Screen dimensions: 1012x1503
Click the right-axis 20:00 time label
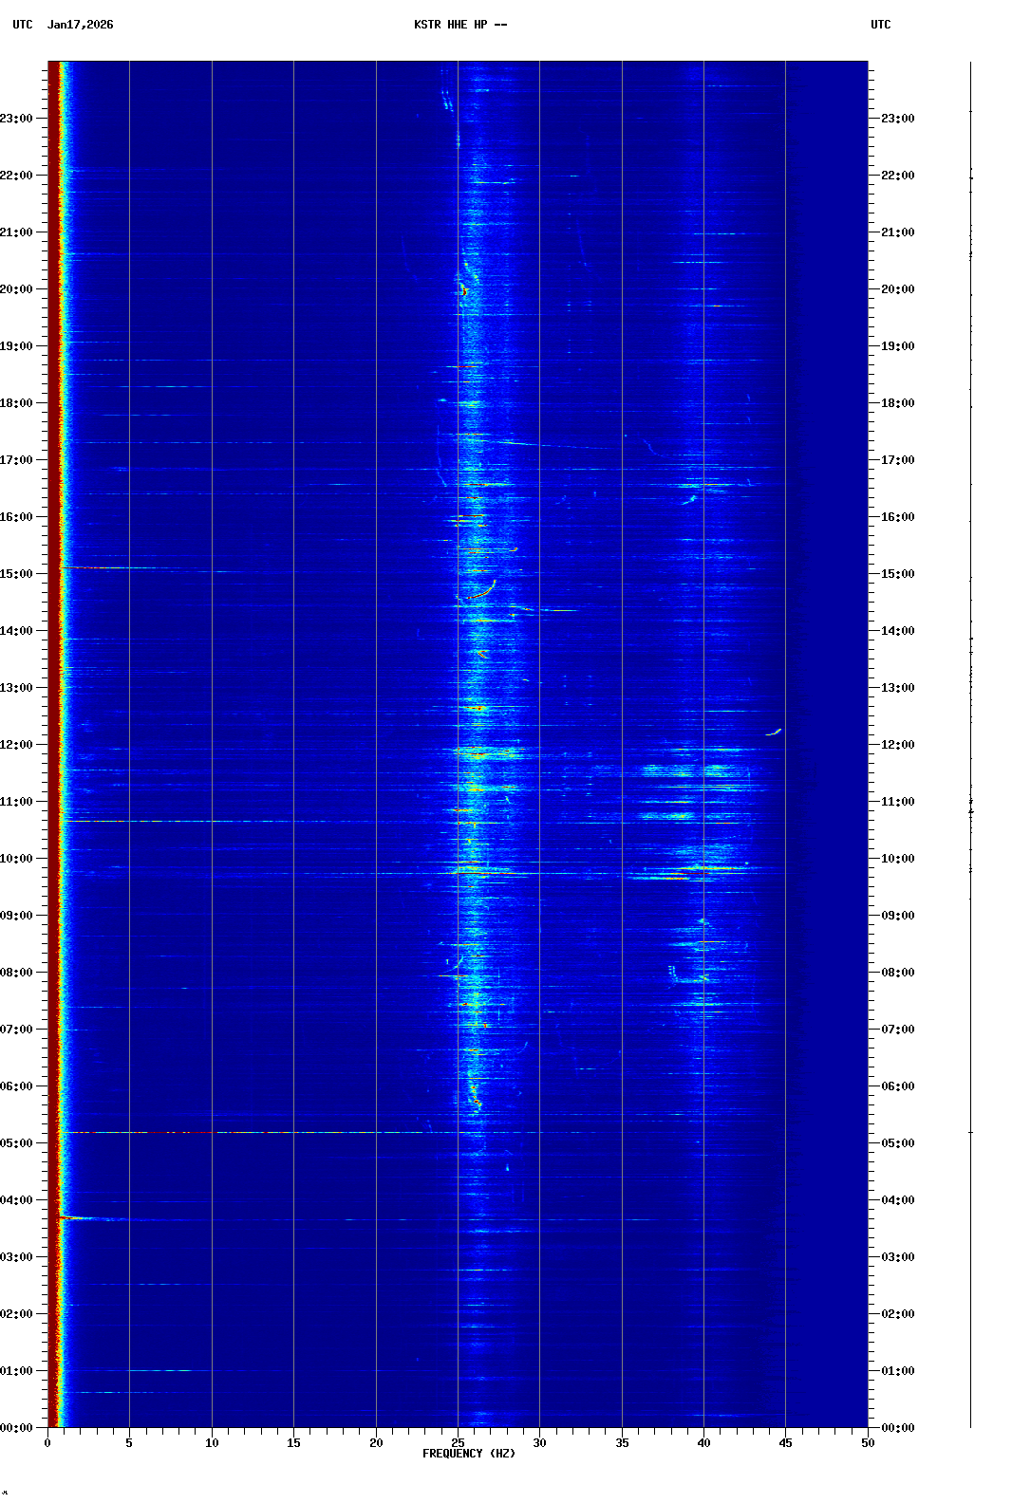(897, 289)
